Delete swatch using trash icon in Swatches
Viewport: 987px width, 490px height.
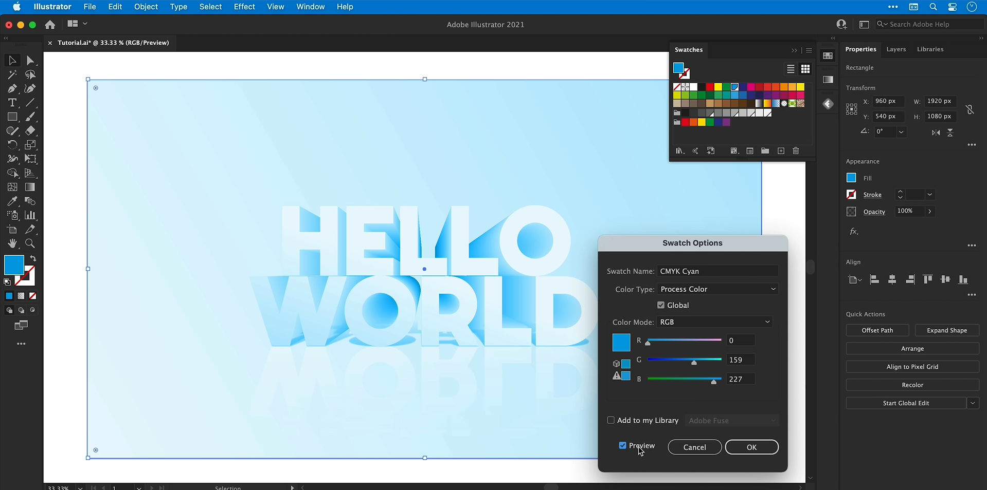coord(796,151)
